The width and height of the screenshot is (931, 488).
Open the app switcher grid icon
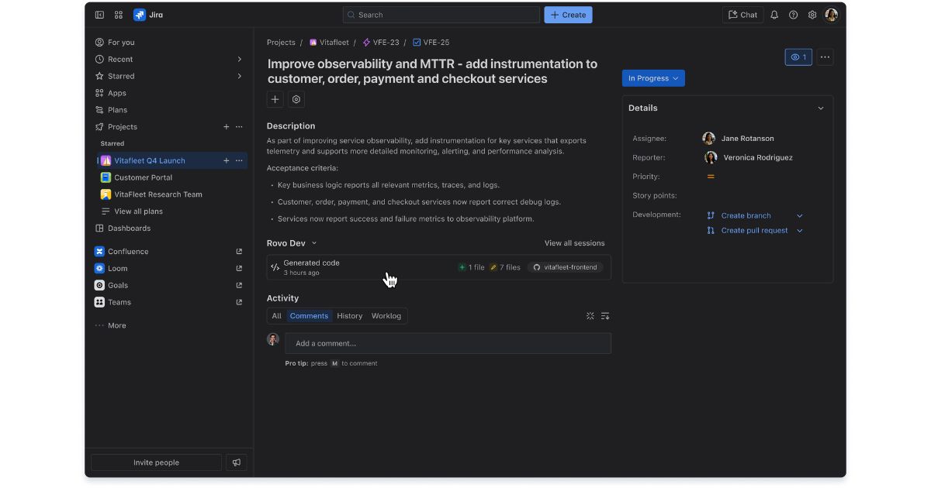pyautogui.click(x=119, y=15)
